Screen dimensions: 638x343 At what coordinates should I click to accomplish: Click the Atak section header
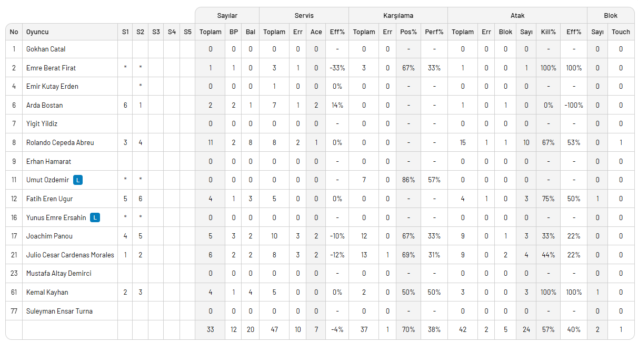(x=517, y=15)
